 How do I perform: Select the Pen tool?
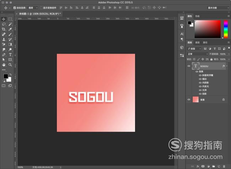coord(4,55)
